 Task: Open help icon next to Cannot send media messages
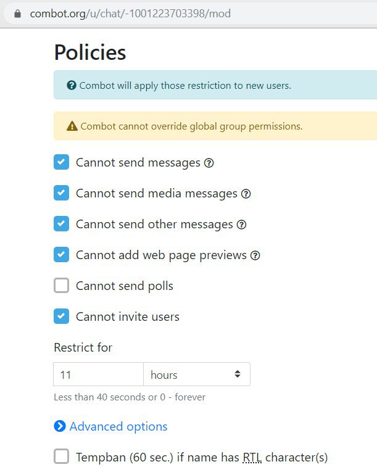click(x=246, y=194)
